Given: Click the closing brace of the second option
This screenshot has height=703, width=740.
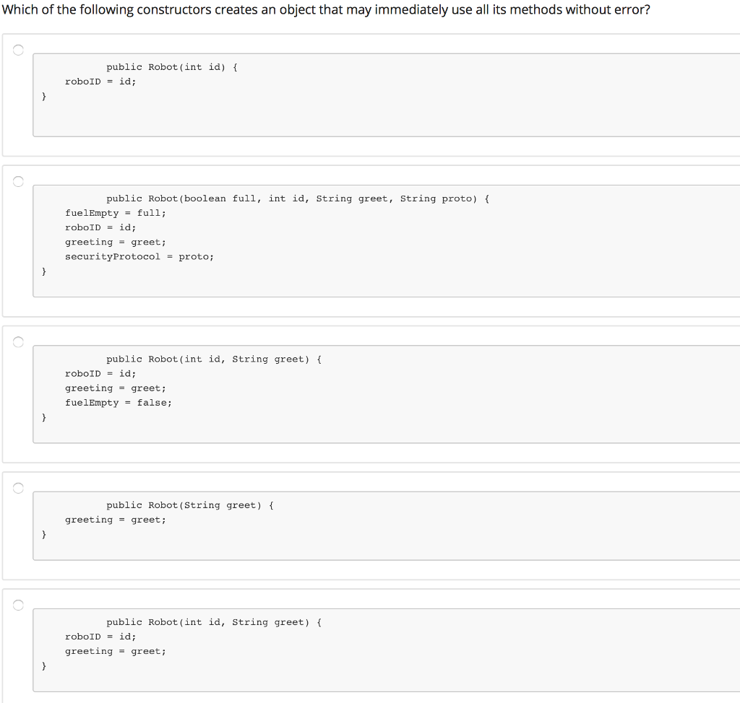Looking at the screenshot, I should click(44, 271).
